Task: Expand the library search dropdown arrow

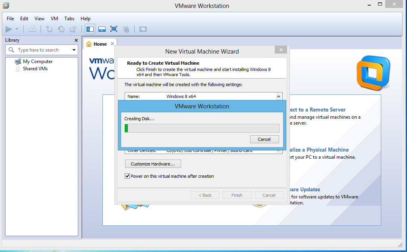Action: pyautogui.click(x=74, y=50)
